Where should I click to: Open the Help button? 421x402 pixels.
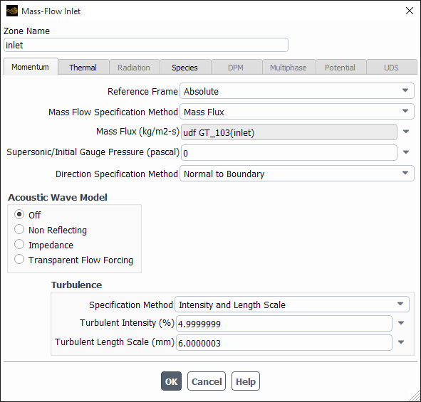point(246,381)
